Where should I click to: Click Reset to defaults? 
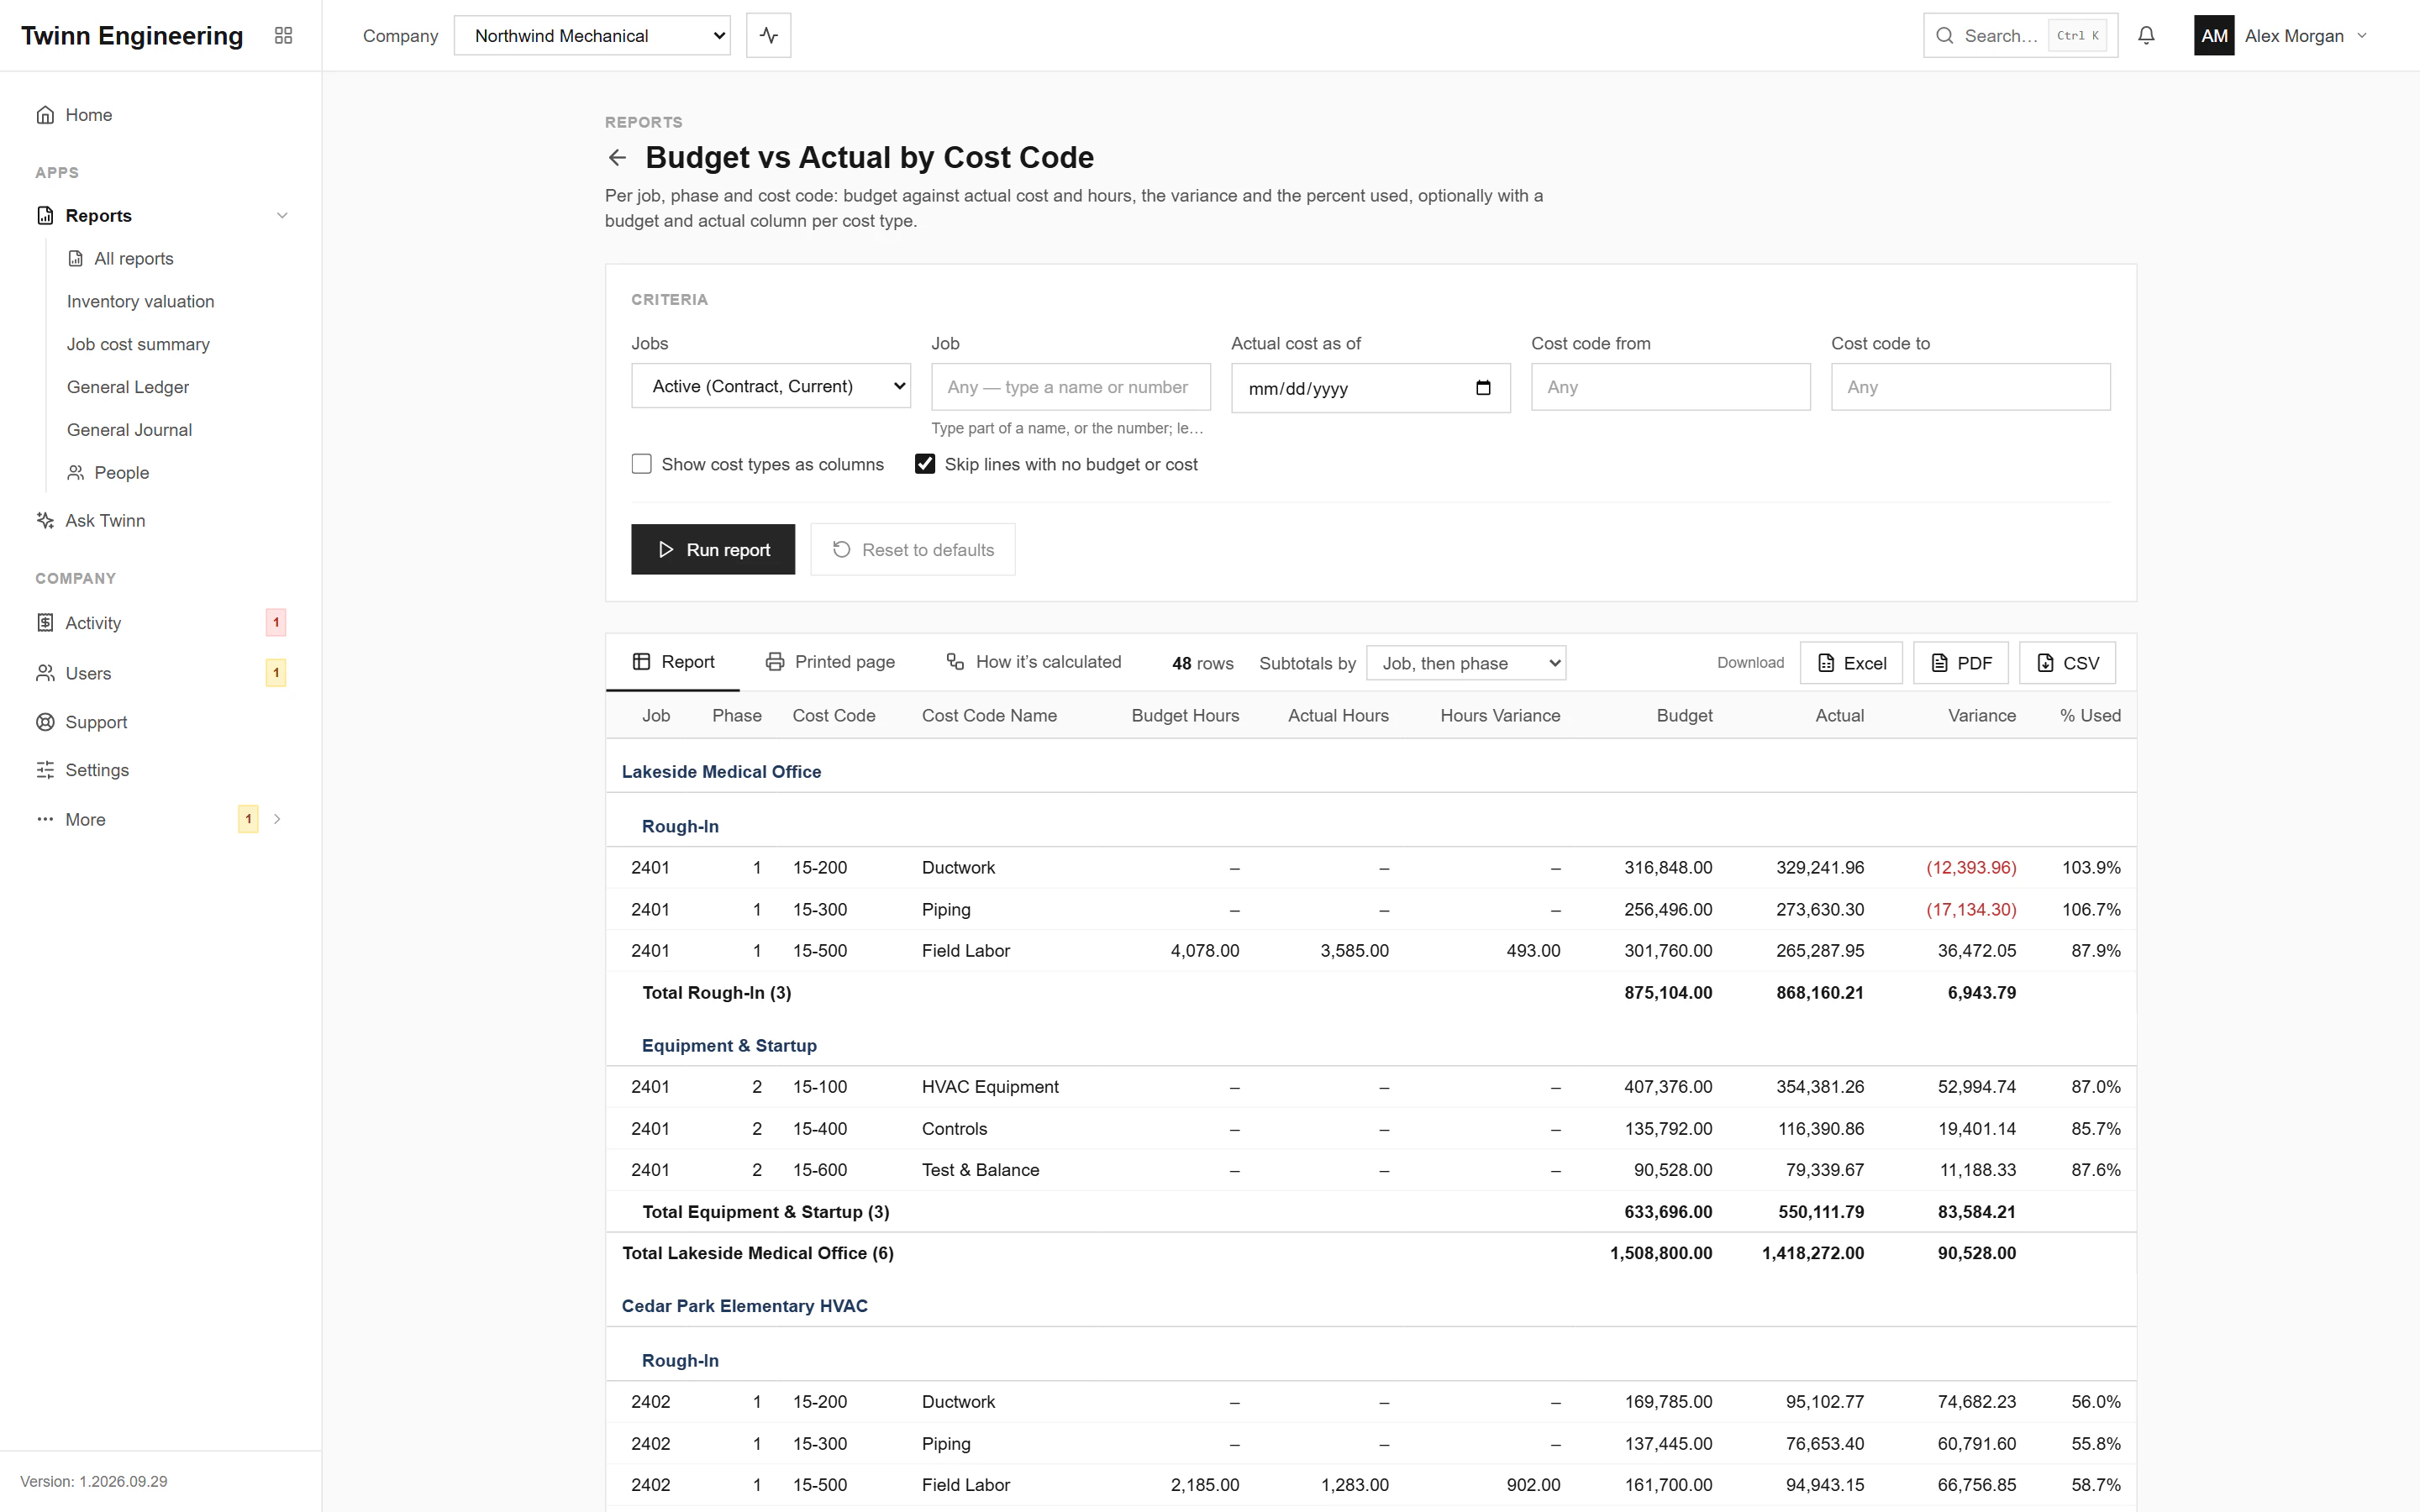click(912, 550)
